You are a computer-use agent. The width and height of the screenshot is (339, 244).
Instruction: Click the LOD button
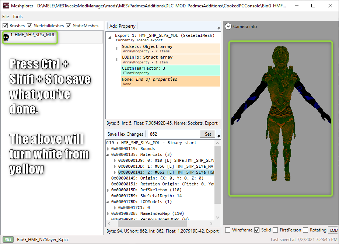(x=333, y=230)
